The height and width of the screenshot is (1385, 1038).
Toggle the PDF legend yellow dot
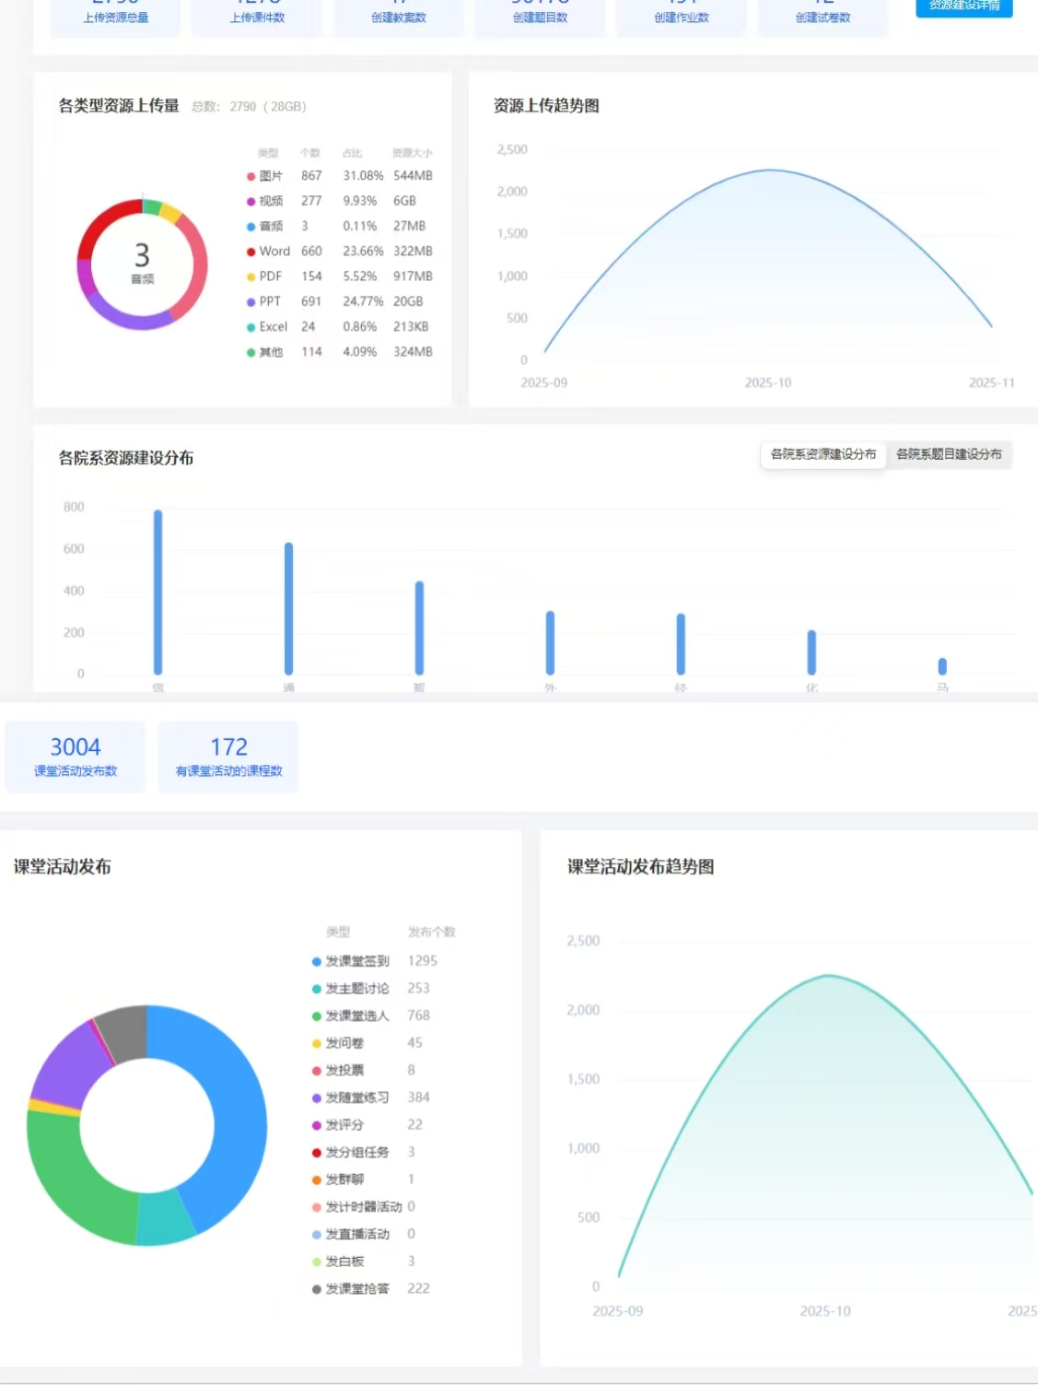pos(251,276)
